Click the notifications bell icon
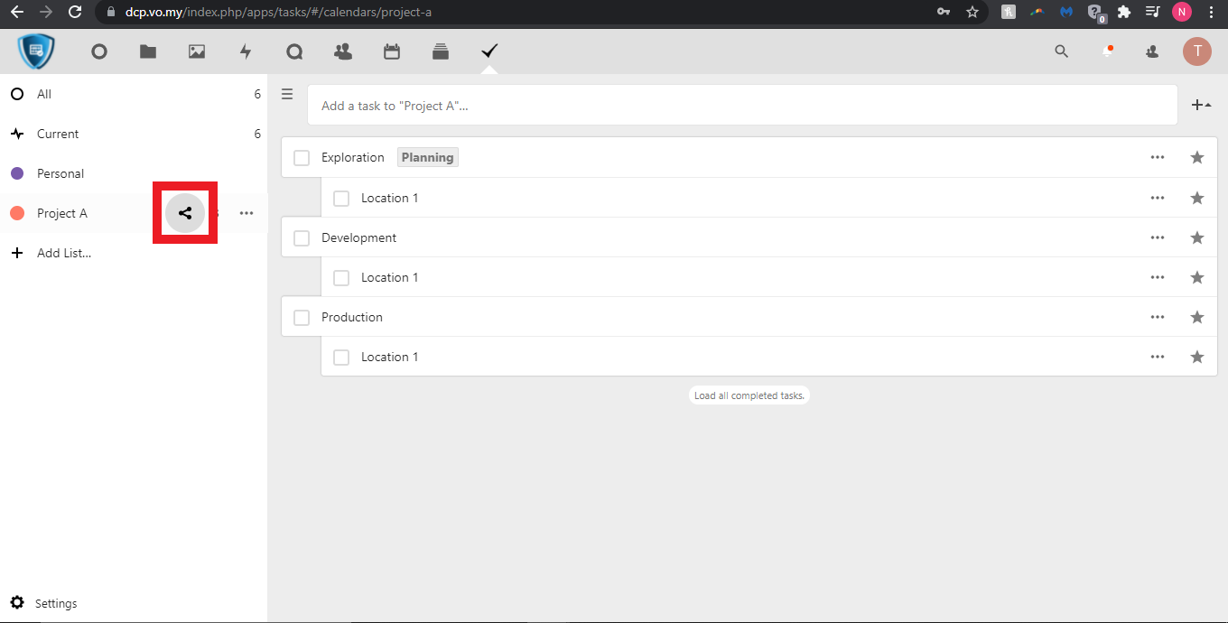Screen dimensions: 1228x623 click(1107, 51)
